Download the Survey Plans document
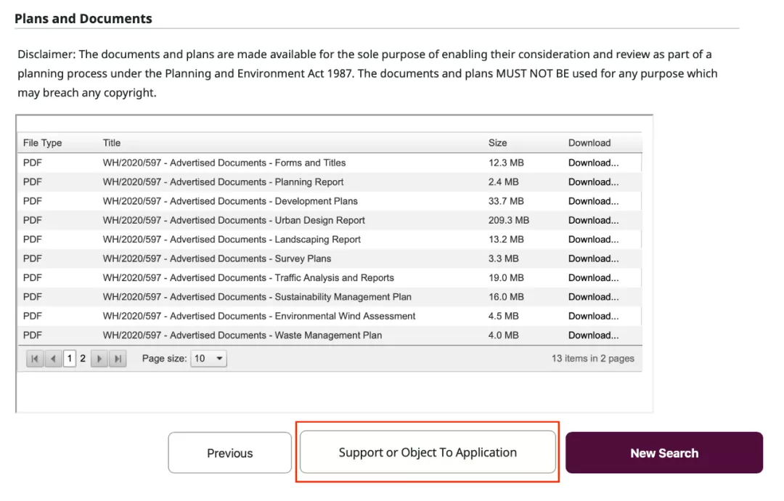Image resolution: width=784 pixels, height=501 pixels. pos(593,258)
